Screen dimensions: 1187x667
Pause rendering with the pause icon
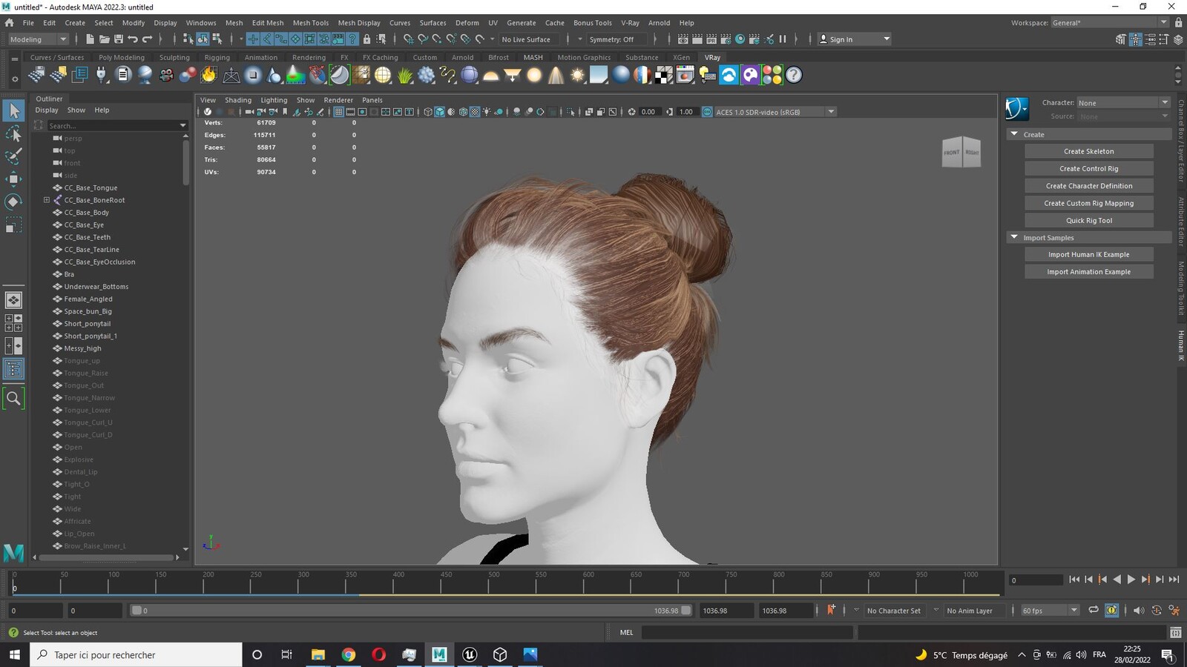coord(783,39)
